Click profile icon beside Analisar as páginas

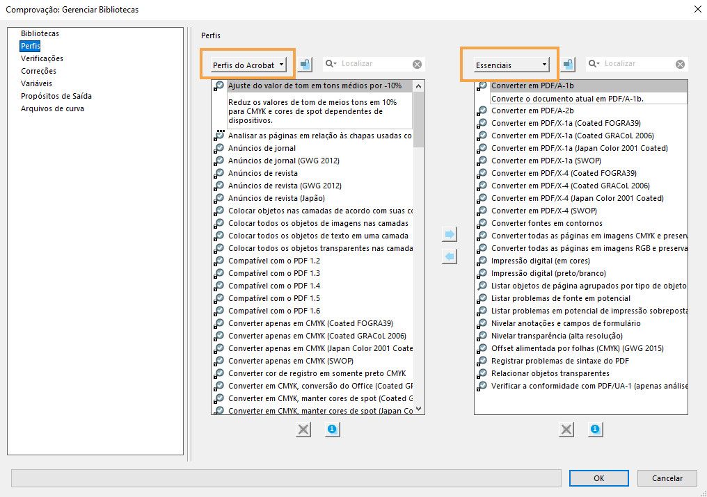click(219, 135)
